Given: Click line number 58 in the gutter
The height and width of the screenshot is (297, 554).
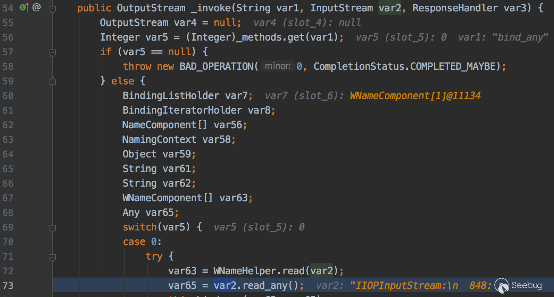Looking at the screenshot, I should pyautogui.click(x=8, y=66).
